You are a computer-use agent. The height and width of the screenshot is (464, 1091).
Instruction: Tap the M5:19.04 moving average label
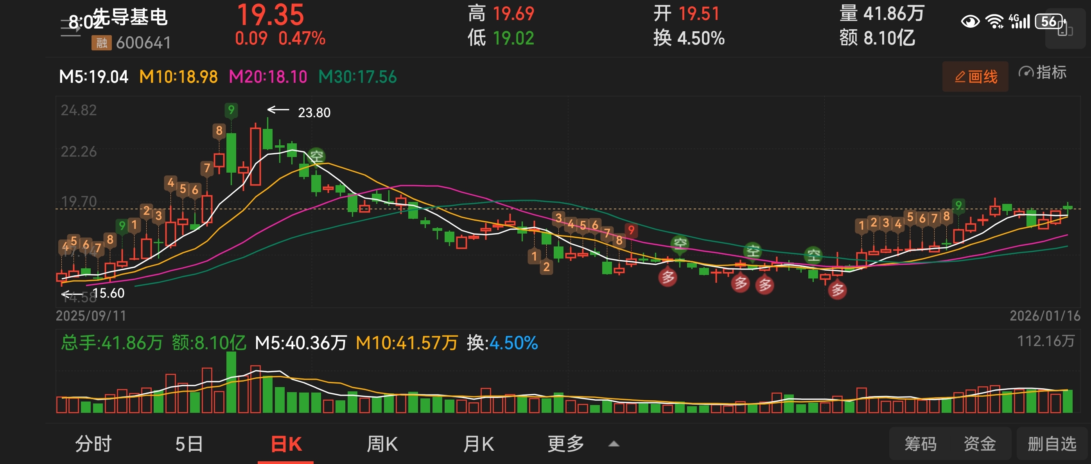tap(93, 77)
